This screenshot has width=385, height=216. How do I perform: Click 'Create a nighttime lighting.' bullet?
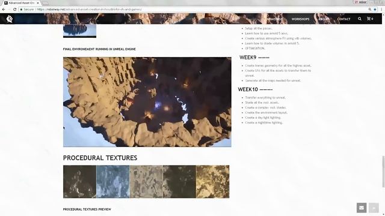coord(263,122)
